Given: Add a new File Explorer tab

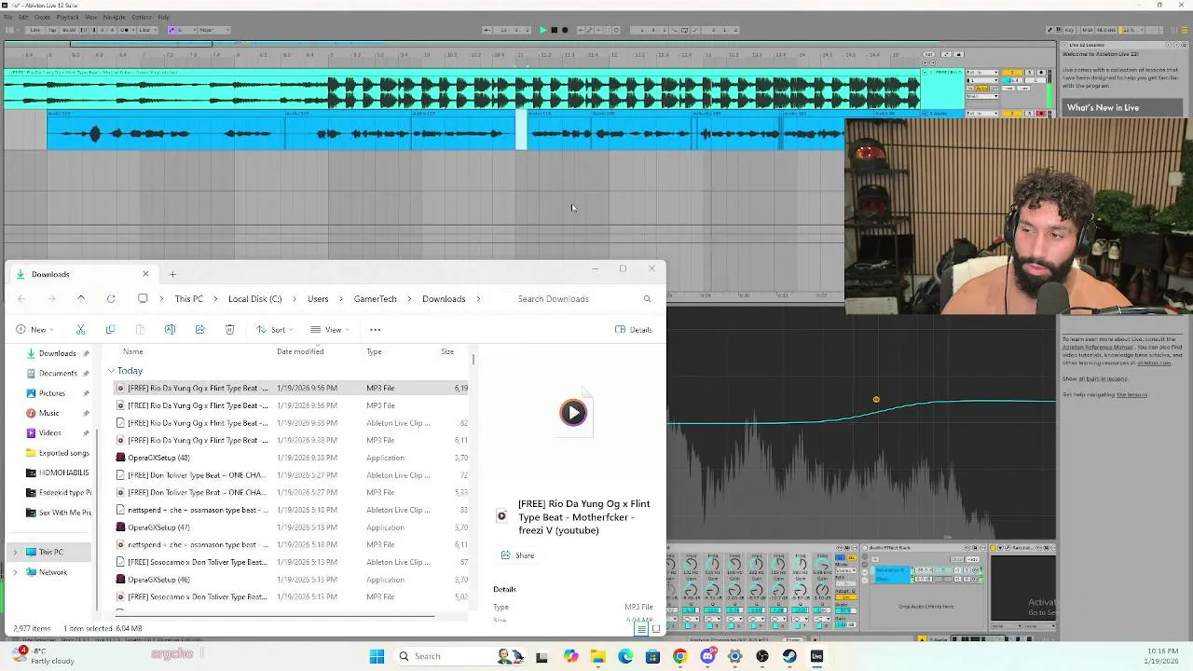Looking at the screenshot, I should tap(172, 274).
